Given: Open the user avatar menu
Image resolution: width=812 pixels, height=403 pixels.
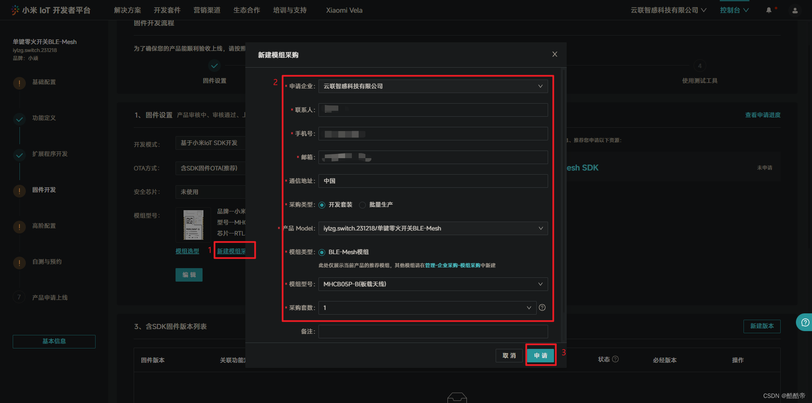Looking at the screenshot, I should click(x=795, y=11).
